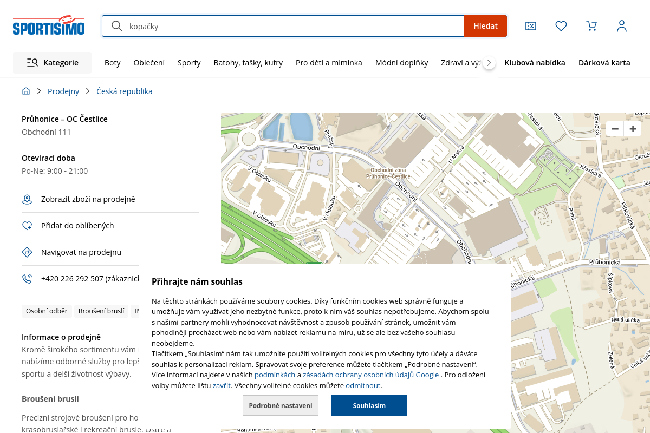Open the Oblečení menu item
The width and height of the screenshot is (650, 433).
click(x=149, y=63)
